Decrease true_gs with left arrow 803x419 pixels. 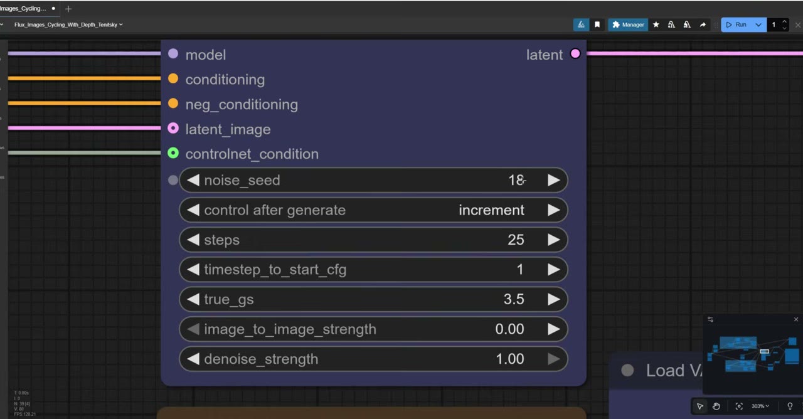pos(193,299)
